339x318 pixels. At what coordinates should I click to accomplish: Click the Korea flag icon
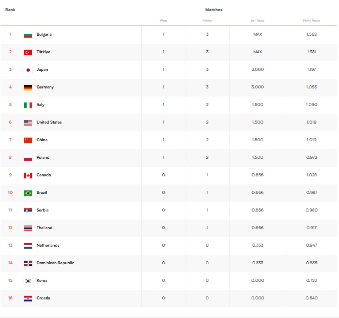pos(28,281)
